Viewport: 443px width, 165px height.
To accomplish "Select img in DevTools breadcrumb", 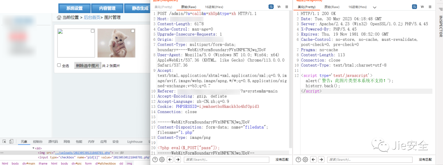I will point(129,163).
